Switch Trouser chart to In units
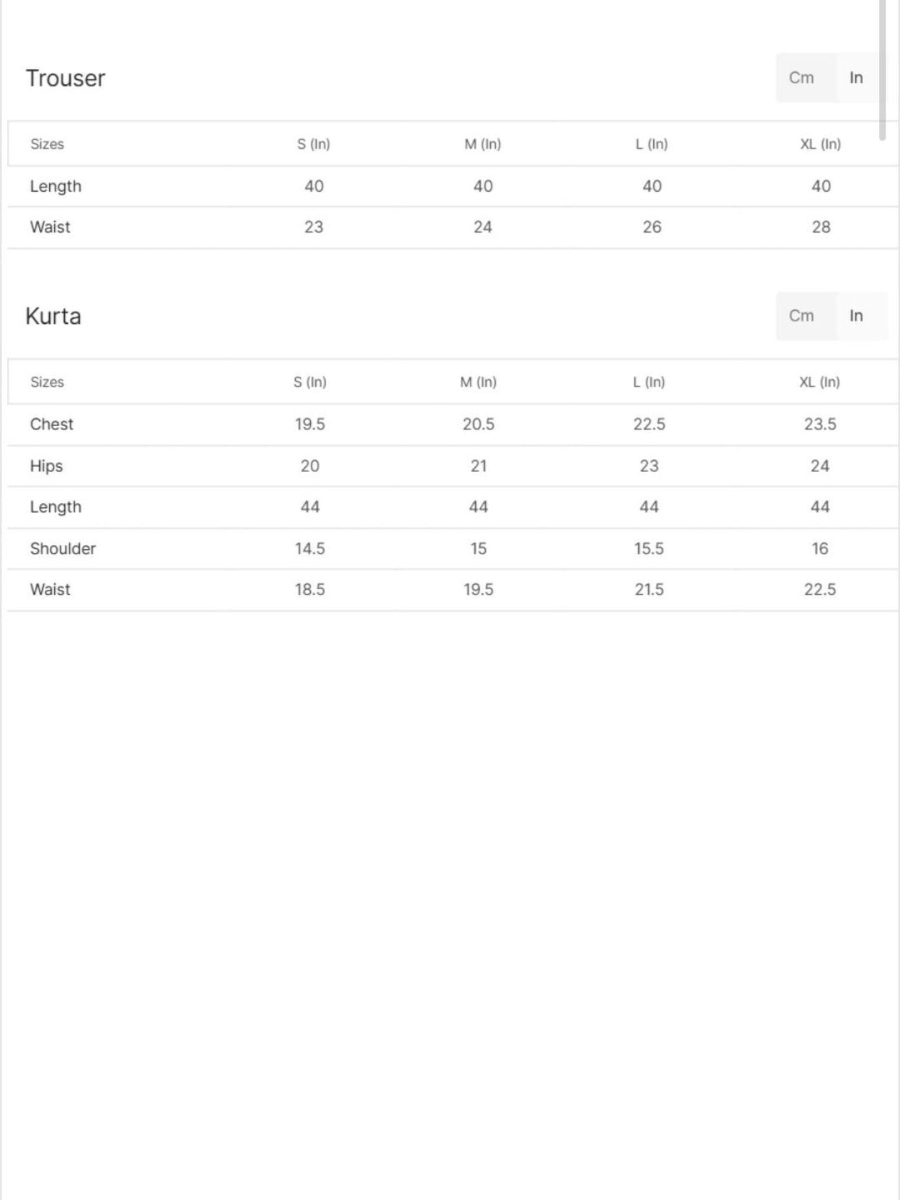 pos(856,78)
